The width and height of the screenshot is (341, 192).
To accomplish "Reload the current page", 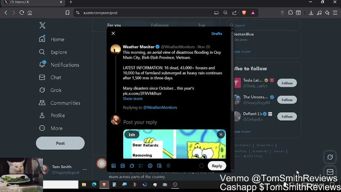I will [22, 13].
